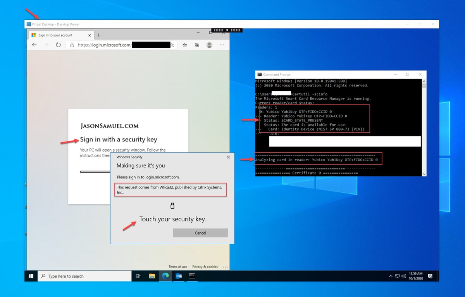Add page to Collections

point(197,45)
